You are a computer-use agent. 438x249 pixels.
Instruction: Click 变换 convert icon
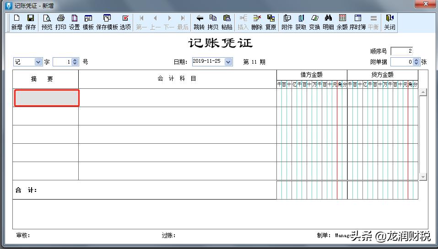[x=314, y=18]
